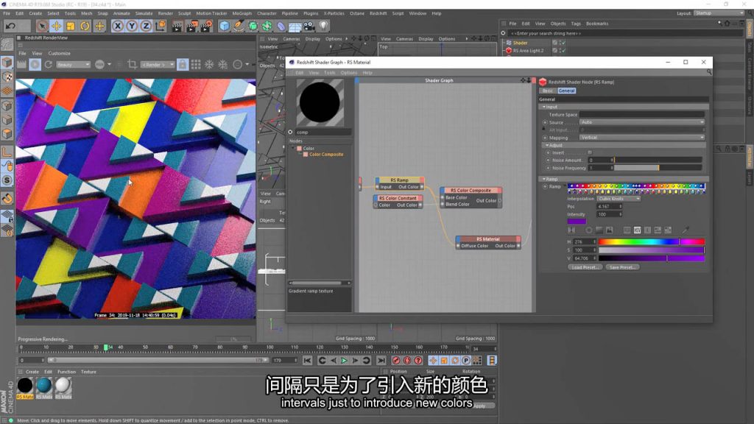Image resolution: width=754 pixels, height=424 pixels.
Task: Open the <Render> camera dropdown
Action: click(158, 65)
